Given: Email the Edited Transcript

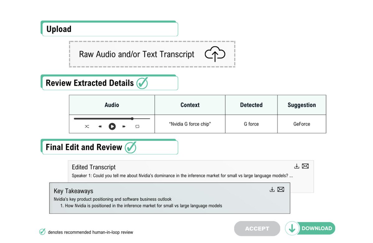Looking at the screenshot, I should click(x=305, y=166).
